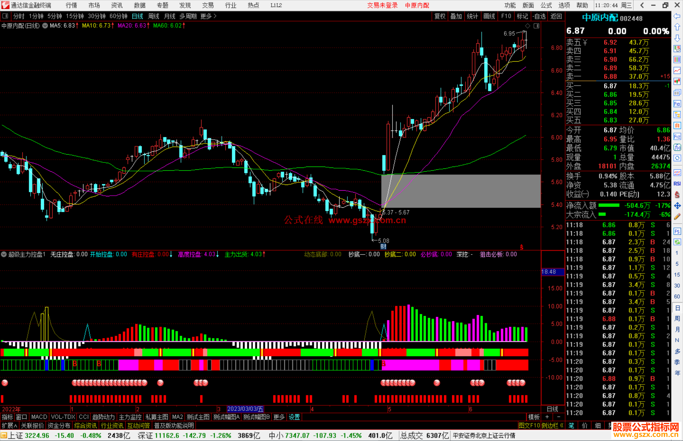Viewport: 683px width, 441px height.
Task: Select the pencil drawing tool icon
Action: 677,217
